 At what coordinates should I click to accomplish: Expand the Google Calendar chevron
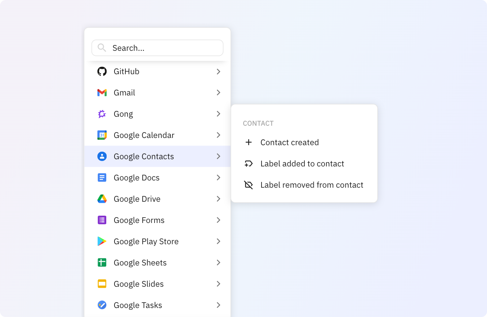(218, 135)
